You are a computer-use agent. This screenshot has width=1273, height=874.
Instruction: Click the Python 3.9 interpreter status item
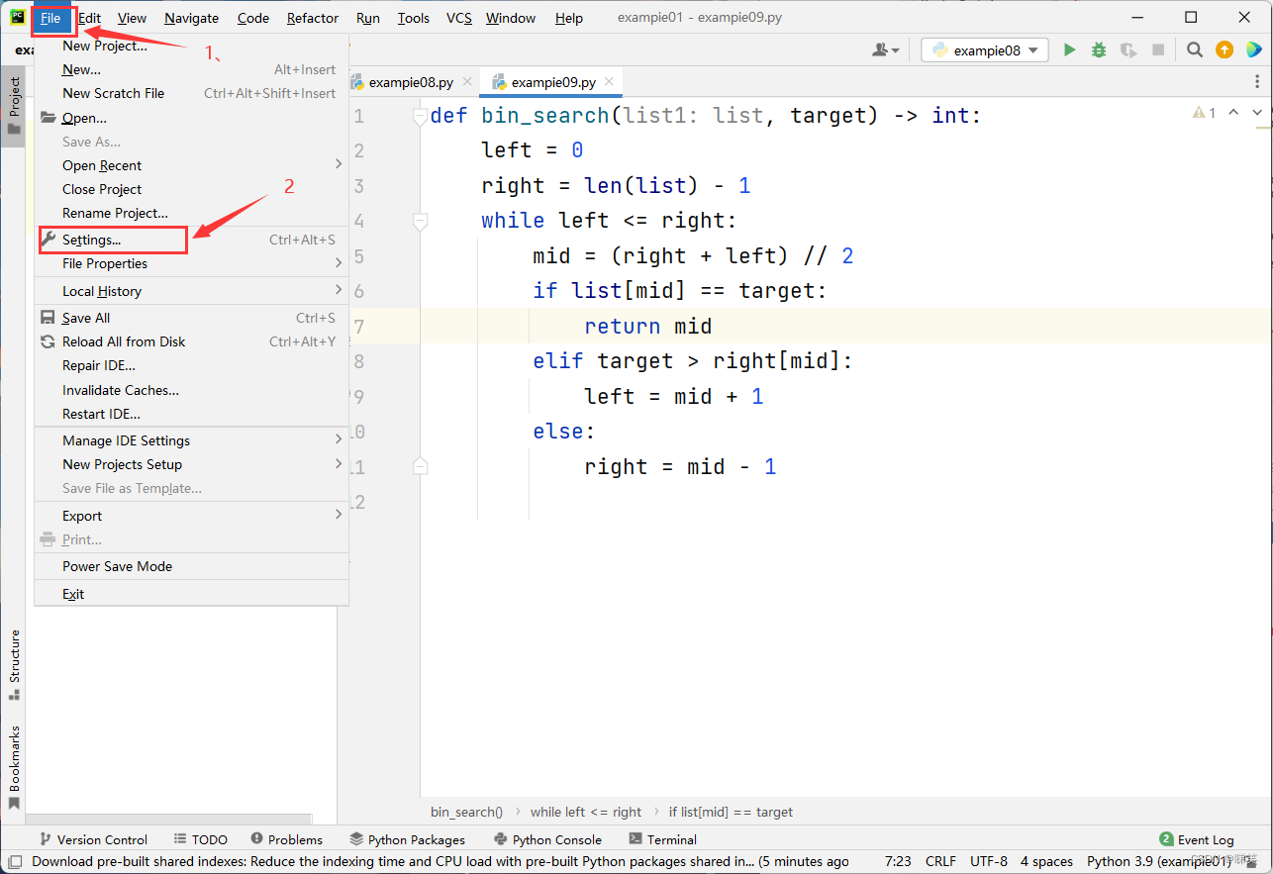[x=1160, y=862]
